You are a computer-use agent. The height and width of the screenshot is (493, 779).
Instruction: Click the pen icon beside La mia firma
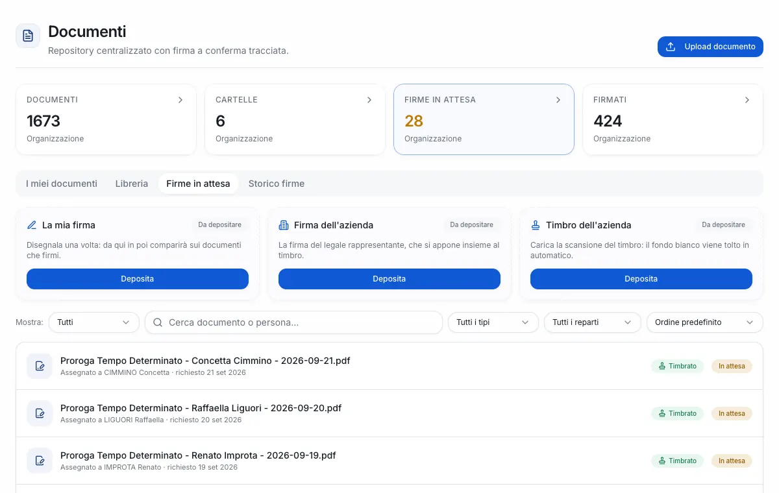click(32, 225)
